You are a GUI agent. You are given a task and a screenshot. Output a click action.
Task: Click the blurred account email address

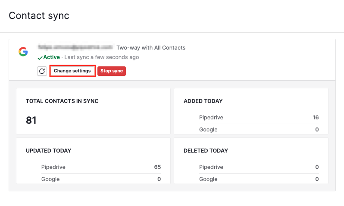75,47
